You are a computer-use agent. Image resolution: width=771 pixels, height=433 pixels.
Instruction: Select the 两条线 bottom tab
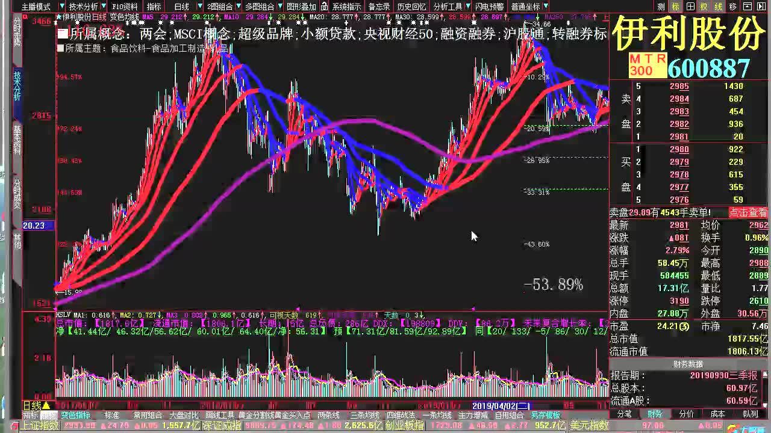coord(328,415)
